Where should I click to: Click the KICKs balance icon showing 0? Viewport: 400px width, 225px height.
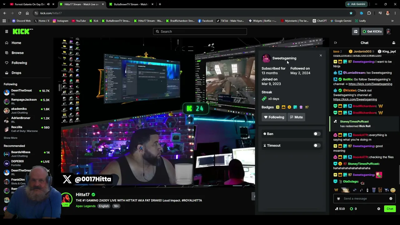tap(353, 209)
